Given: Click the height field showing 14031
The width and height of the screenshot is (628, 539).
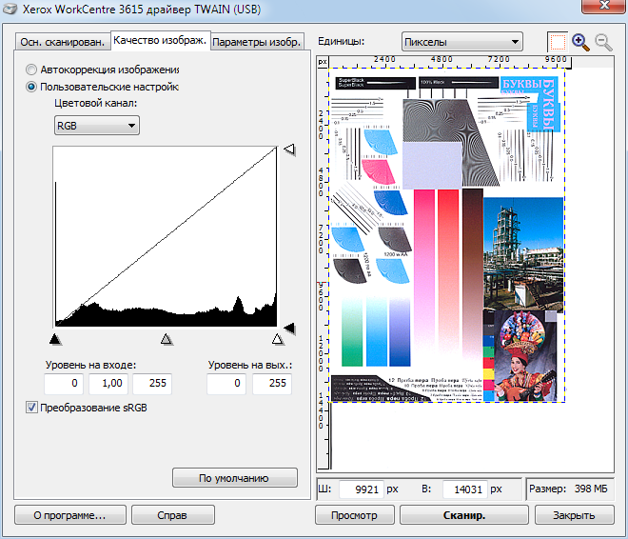Looking at the screenshot, I should [x=464, y=489].
